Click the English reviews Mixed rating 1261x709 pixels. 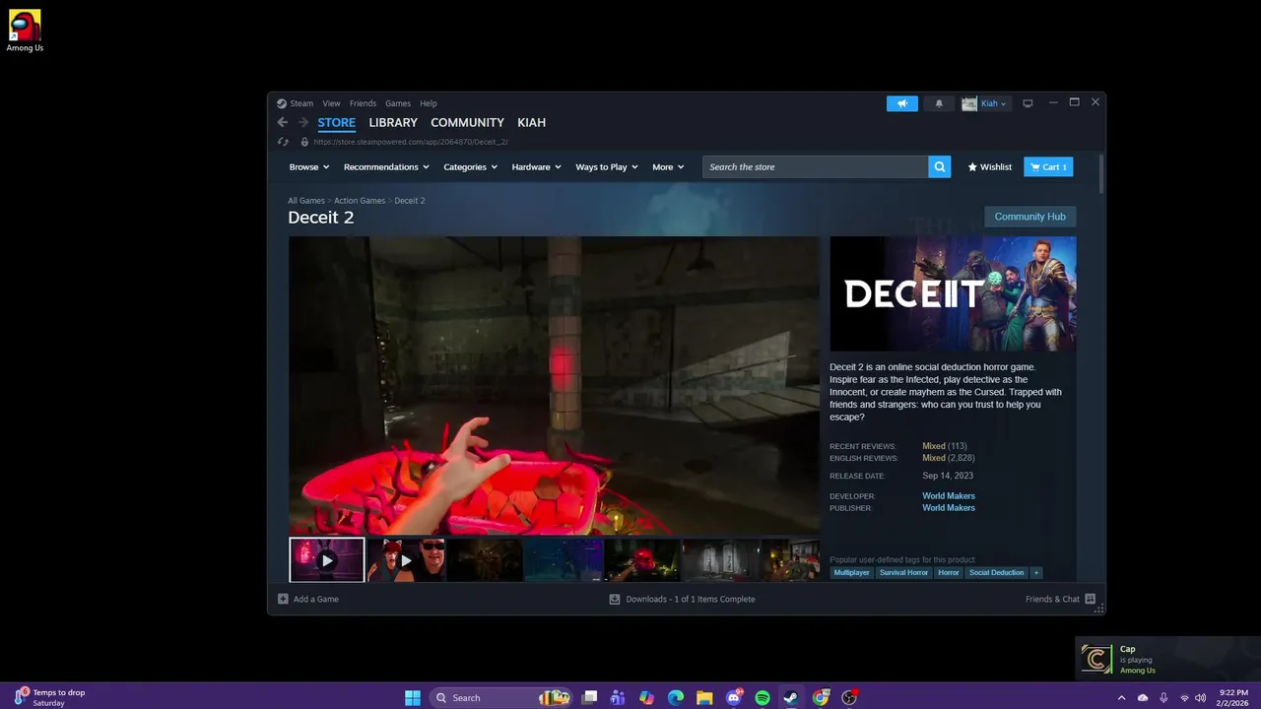[x=934, y=458]
